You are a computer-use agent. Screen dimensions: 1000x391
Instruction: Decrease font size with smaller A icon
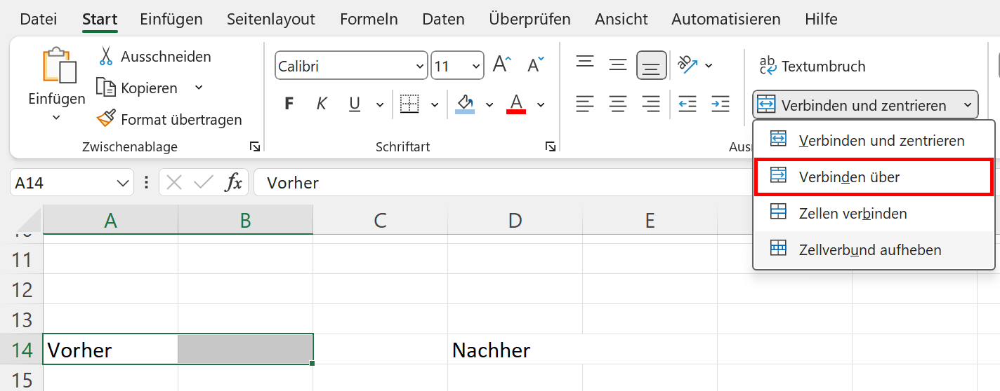coord(535,66)
